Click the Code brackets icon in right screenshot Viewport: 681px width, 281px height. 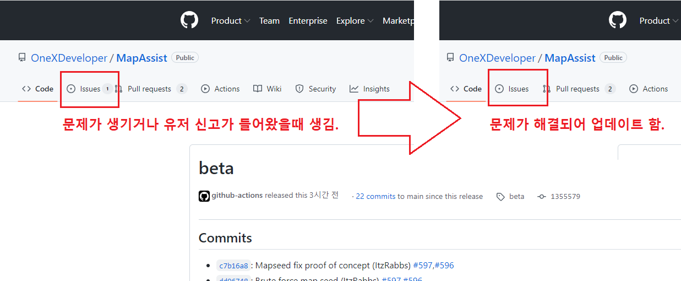[x=454, y=89]
